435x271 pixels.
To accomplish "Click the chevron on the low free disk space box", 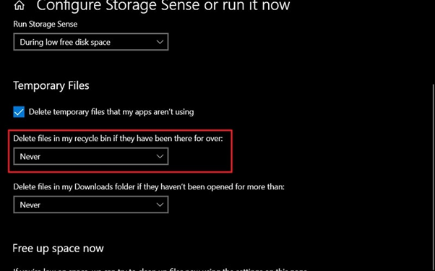I will point(160,42).
